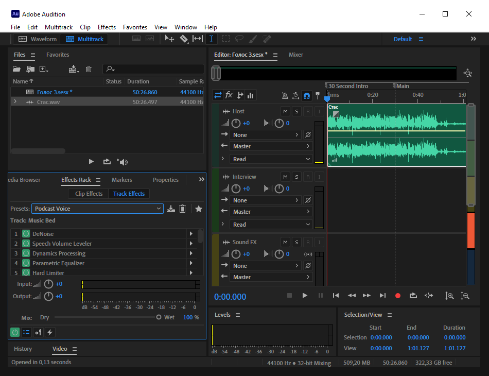Play preview in Files panel
This screenshot has height=376, width=489.
coord(91,162)
